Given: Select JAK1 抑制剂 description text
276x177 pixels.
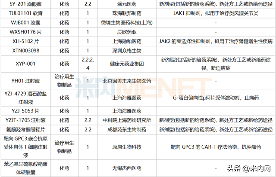Looking at the screenshot, I should click(x=216, y=13).
